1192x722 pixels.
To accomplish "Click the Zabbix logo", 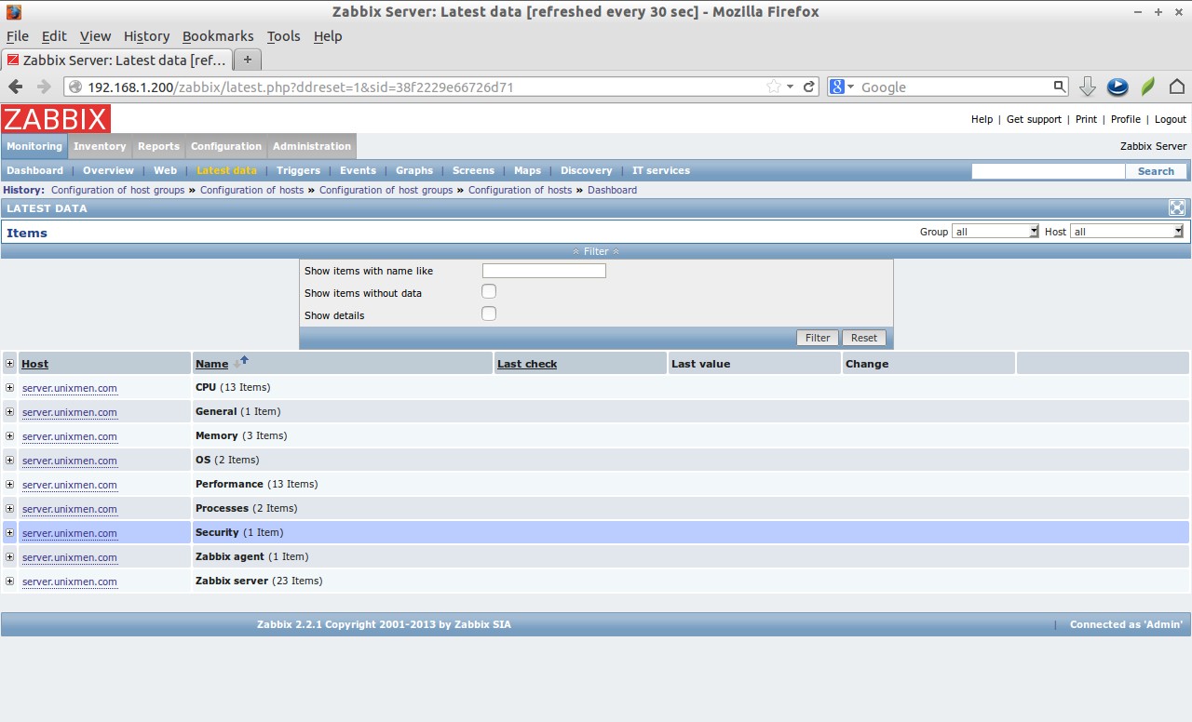I will coord(56,119).
